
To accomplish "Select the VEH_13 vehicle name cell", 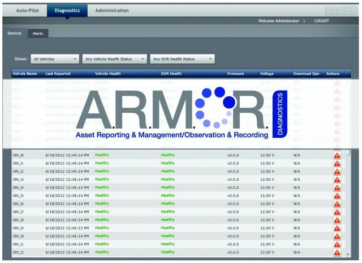I will click(18, 180).
